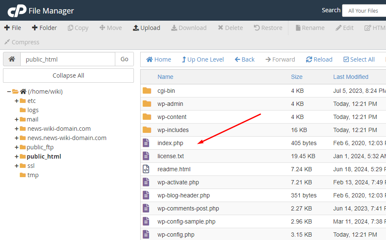
Task: Create a new file with File button
Action: click(x=13, y=28)
